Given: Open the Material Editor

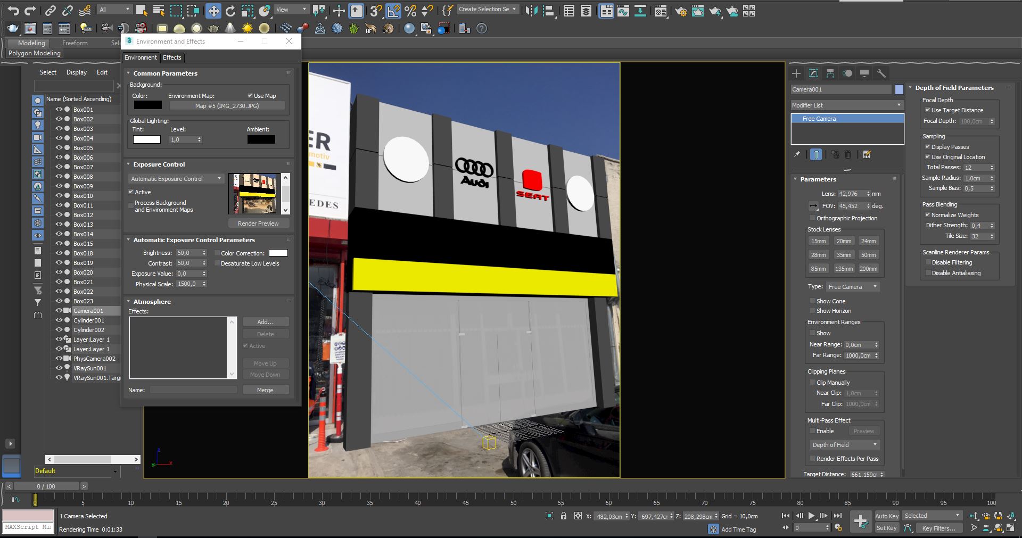Looking at the screenshot, I should pos(661,10).
